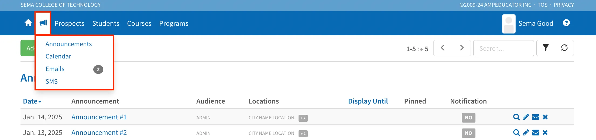This screenshot has width=596, height=140.
Task: Toggle NO notification badge for Announcement #1
Action: tap(468, 118)
